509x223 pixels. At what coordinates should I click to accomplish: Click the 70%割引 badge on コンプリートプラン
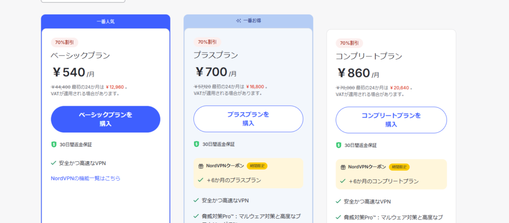(349, 43)
